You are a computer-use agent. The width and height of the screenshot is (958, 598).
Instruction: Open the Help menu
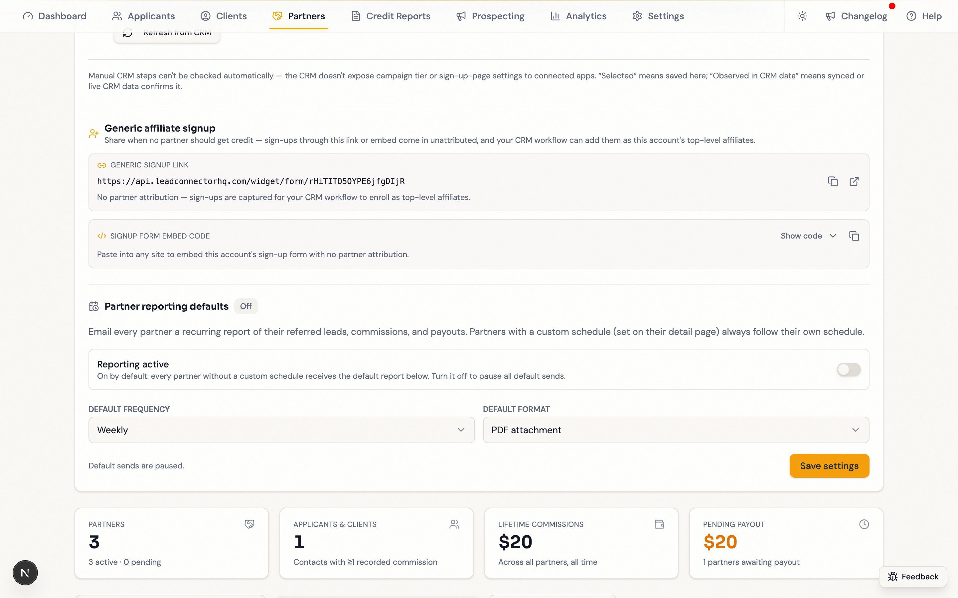[x=924, y=16]
